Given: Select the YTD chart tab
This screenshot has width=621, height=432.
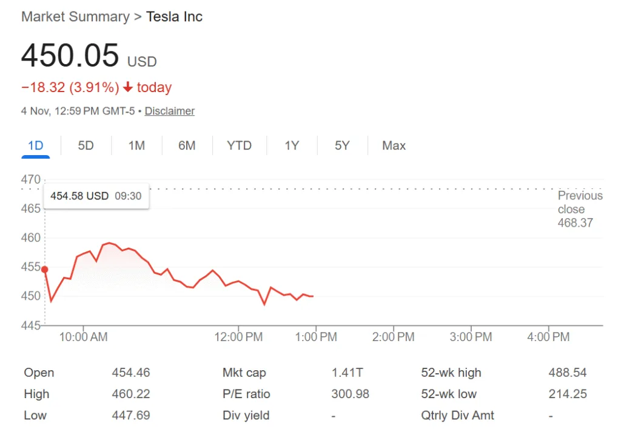Looking at the screenshot, I should (x=239, y=145).
